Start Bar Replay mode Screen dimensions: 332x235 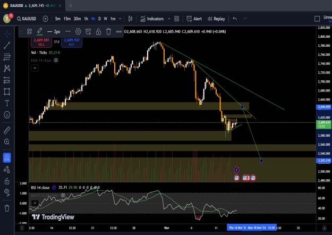click(216, 19)
